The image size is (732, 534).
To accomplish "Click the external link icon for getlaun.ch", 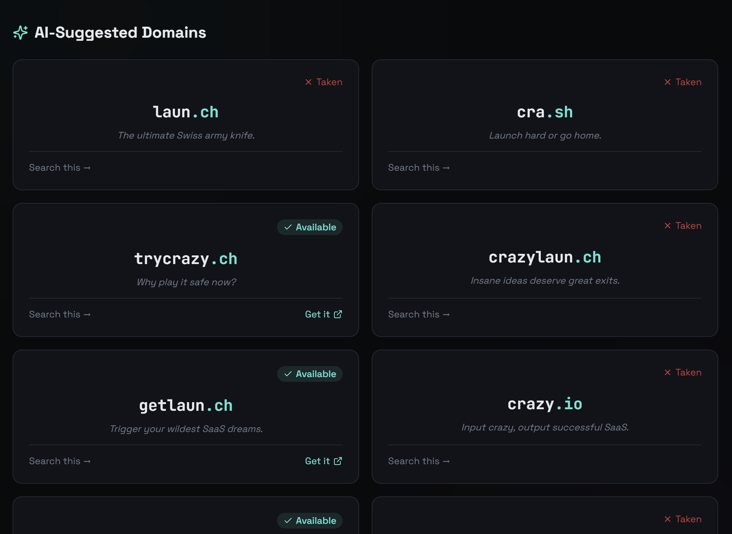I will (x=338, y=461).
